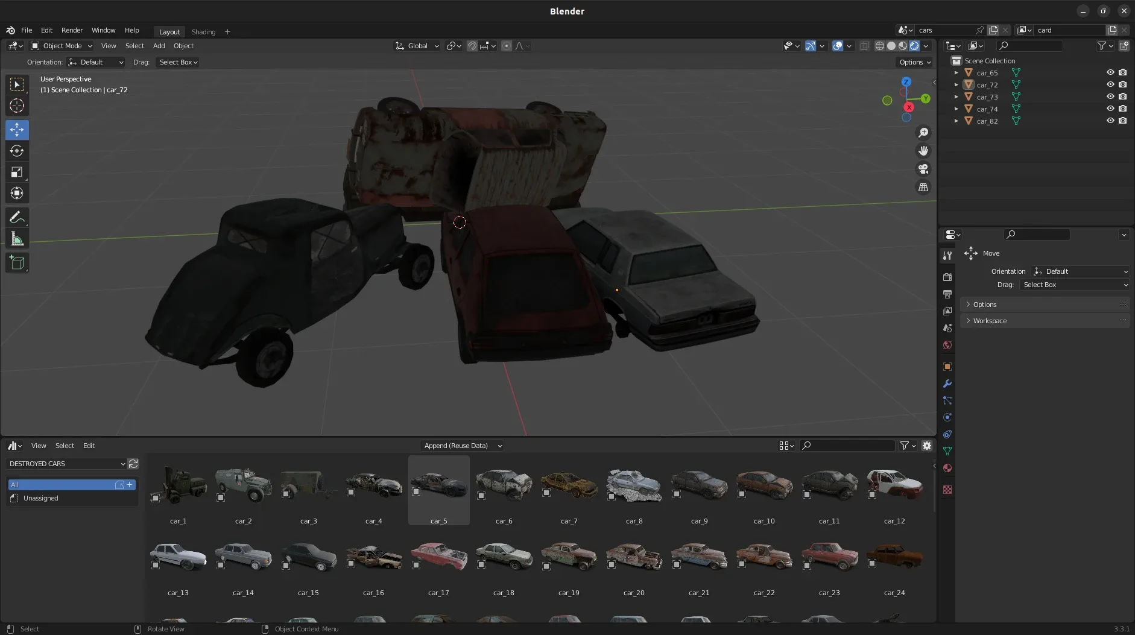Viewport: 1135px width, 635px height.
Task: Switch to Wireframe viewport shading
Action: tap(880, 46)
